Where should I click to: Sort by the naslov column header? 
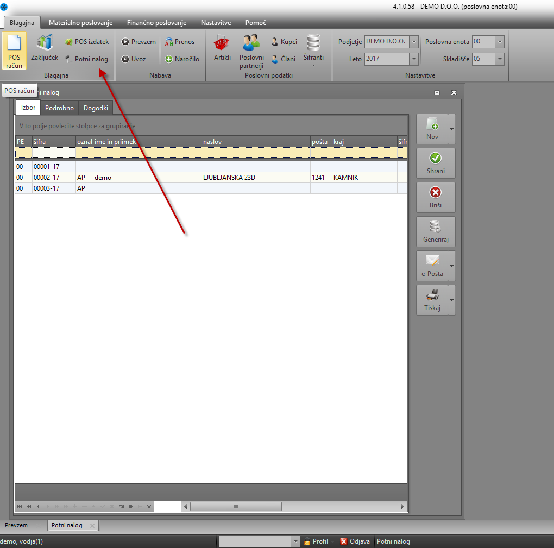[256, 142]
